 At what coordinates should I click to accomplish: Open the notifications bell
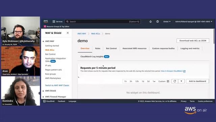[151, 22]
